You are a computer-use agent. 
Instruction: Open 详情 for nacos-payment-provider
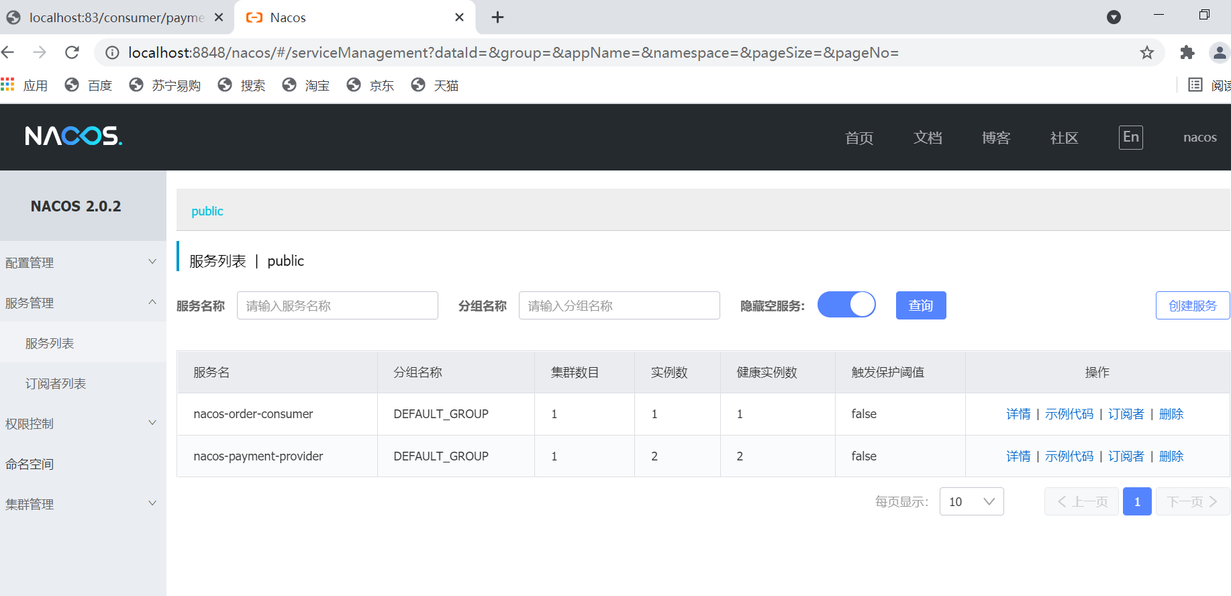tap(1018, 456)
